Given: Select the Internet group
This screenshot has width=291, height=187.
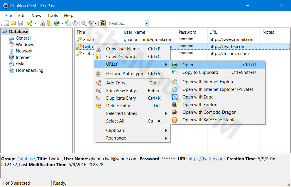Looking at the screenshot, I should coord(23,57).
